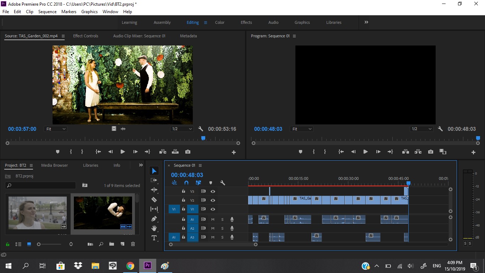Viewport: 485px width, 273px height.
Task: Expand hidden Project panel tabs chevron
Action: pyautogui.click(x=141, y=165)
